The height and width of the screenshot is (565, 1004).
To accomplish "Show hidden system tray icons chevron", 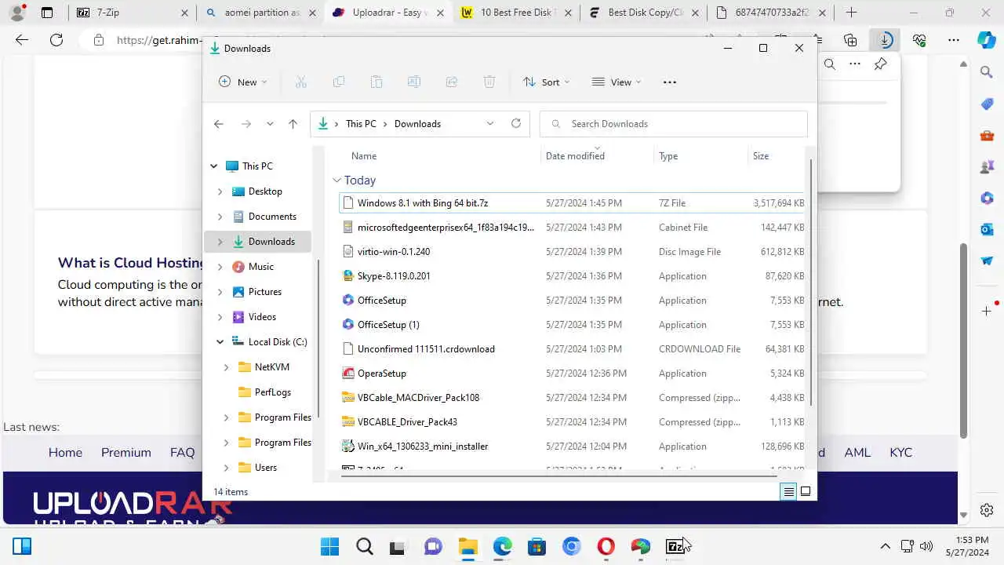I will (885, 546).
